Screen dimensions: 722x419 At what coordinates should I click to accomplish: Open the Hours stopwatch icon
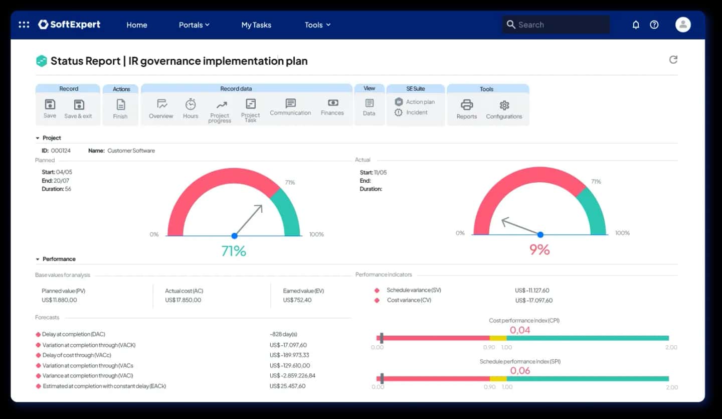(x=191, y=104)
